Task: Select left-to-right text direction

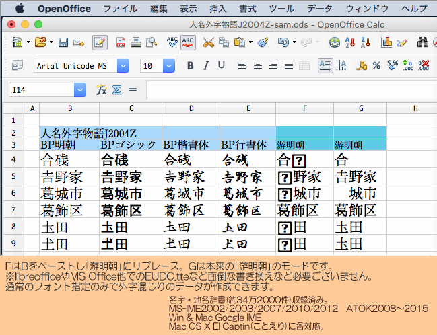Action: [325, 66]
